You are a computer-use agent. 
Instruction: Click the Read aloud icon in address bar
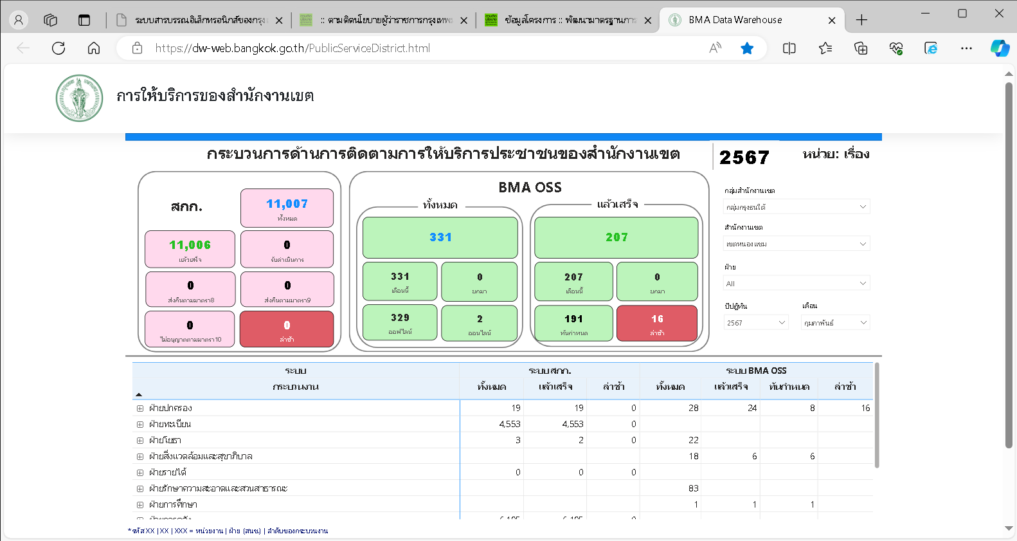tap(715, 48)
